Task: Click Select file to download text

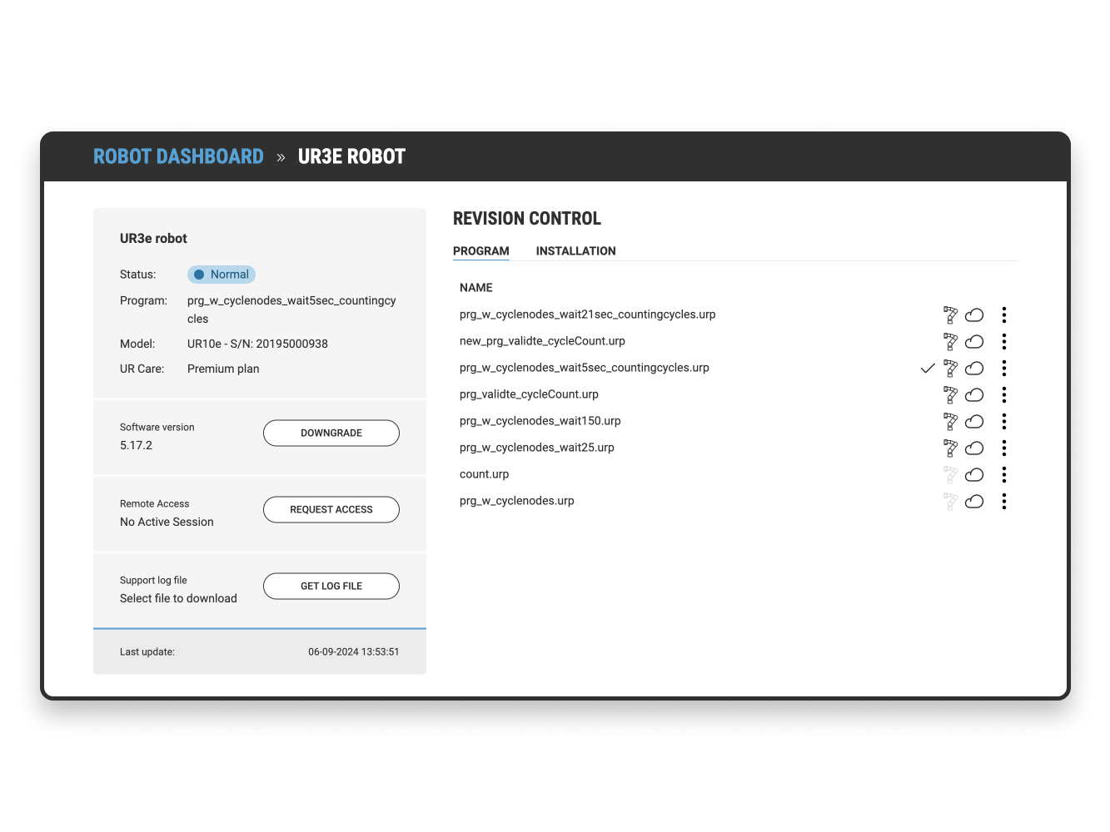Action: click(178, 598)
